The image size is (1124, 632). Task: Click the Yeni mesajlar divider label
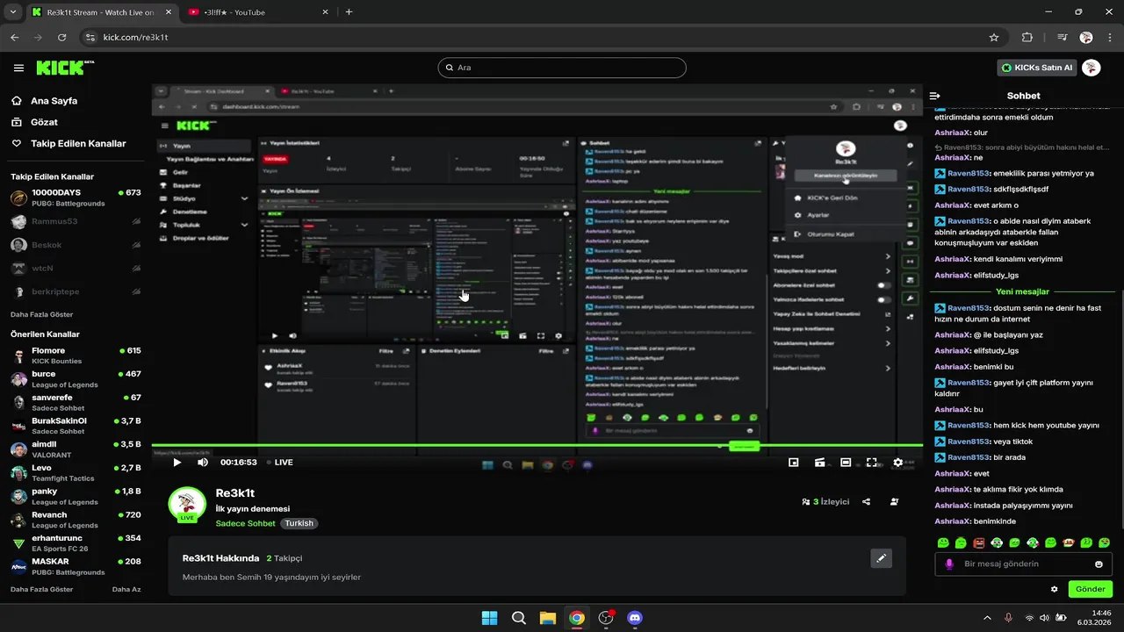(1022, 291)
